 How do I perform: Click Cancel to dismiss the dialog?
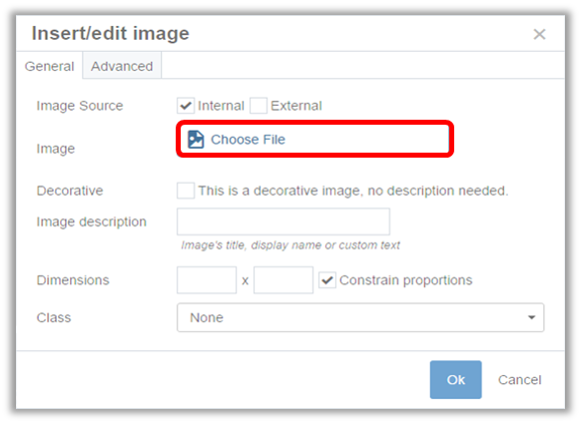[x=519, y=379]
